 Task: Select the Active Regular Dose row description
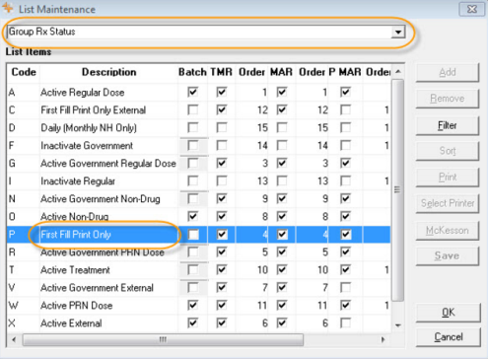click(83, 93)
